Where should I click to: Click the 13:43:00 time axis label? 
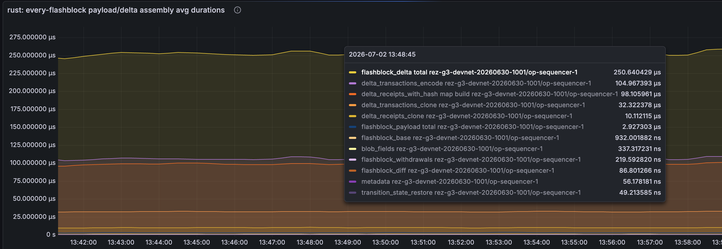[121, 242]
